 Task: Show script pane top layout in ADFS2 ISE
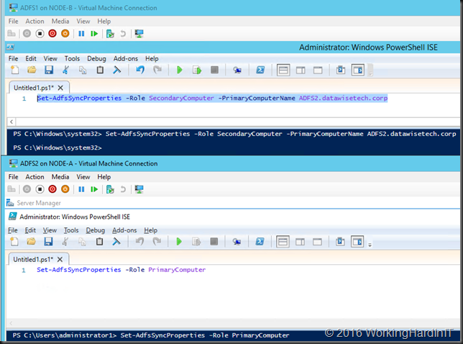(x=283, y=242)
